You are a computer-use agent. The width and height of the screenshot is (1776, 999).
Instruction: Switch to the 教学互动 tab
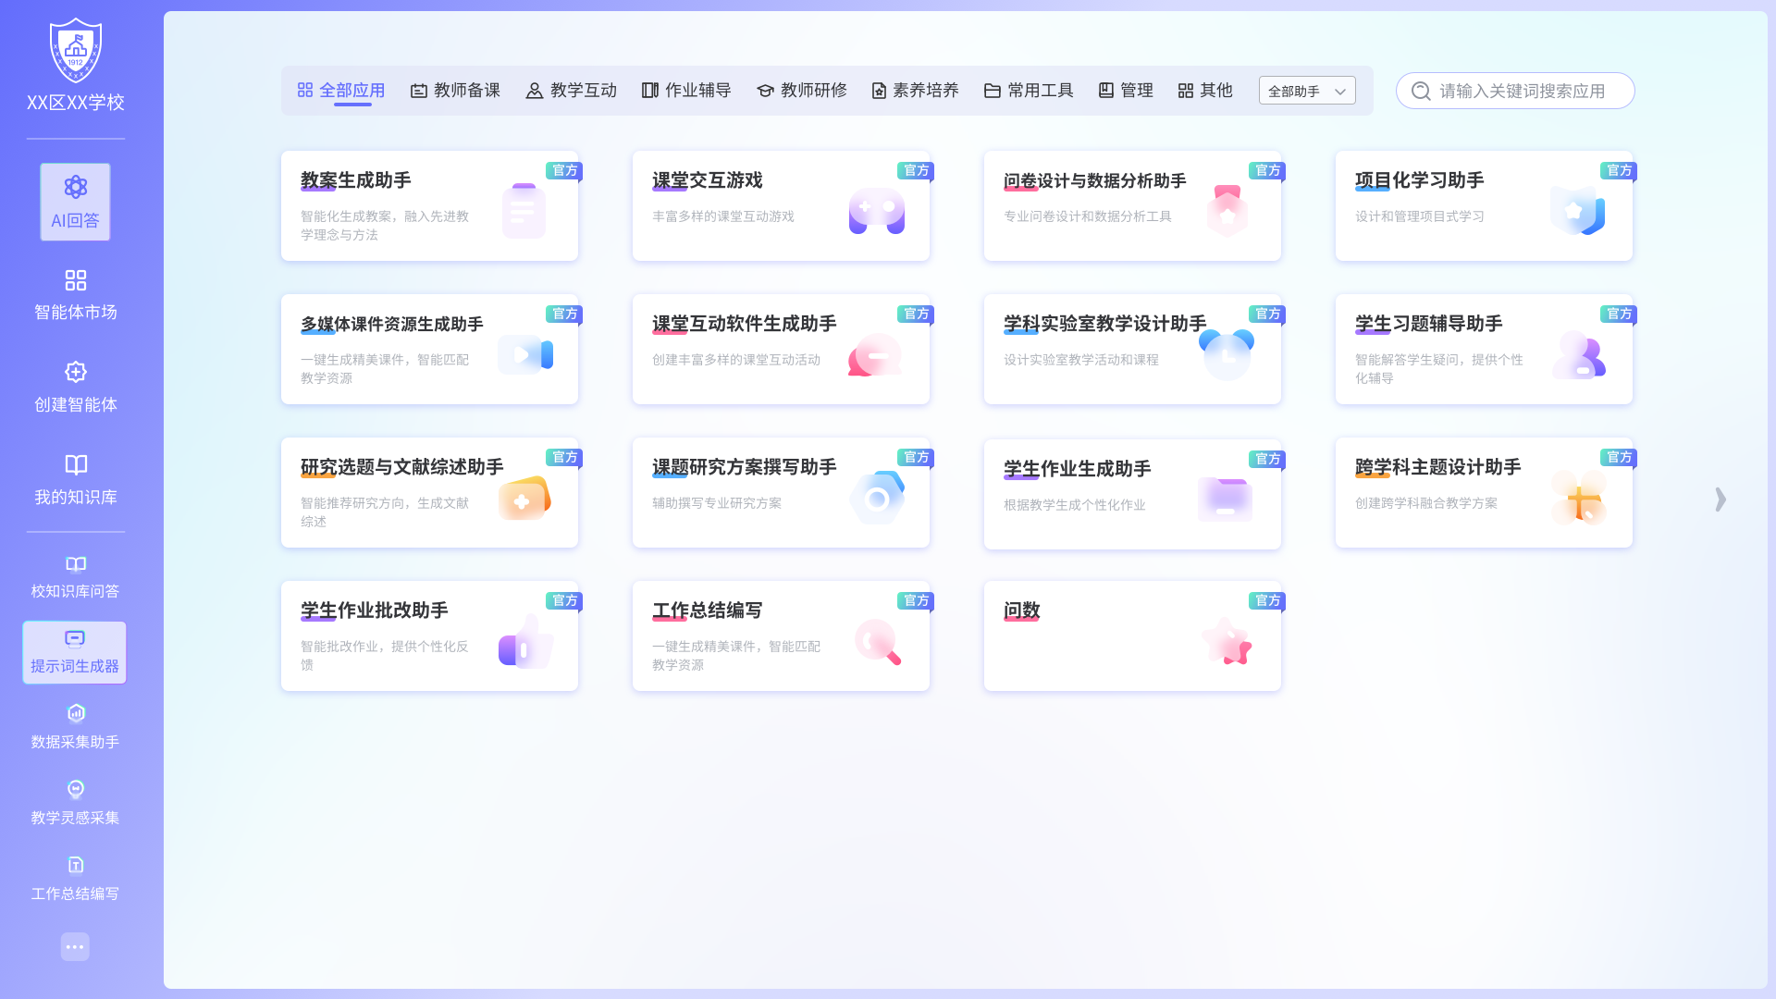(x=571, y=91)
